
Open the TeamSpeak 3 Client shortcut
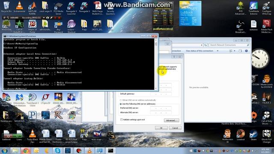tap(33, 100)
